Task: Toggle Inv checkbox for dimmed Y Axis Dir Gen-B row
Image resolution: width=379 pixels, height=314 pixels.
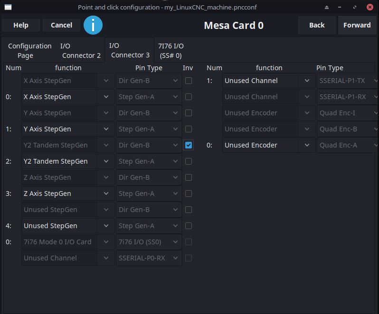Action: click(188, 113)
